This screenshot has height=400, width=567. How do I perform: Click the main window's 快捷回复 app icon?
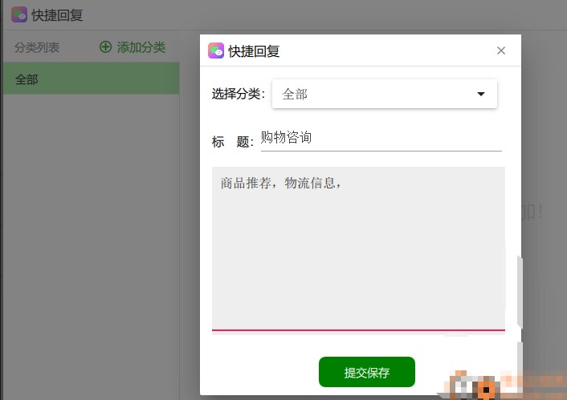(19, 14)
